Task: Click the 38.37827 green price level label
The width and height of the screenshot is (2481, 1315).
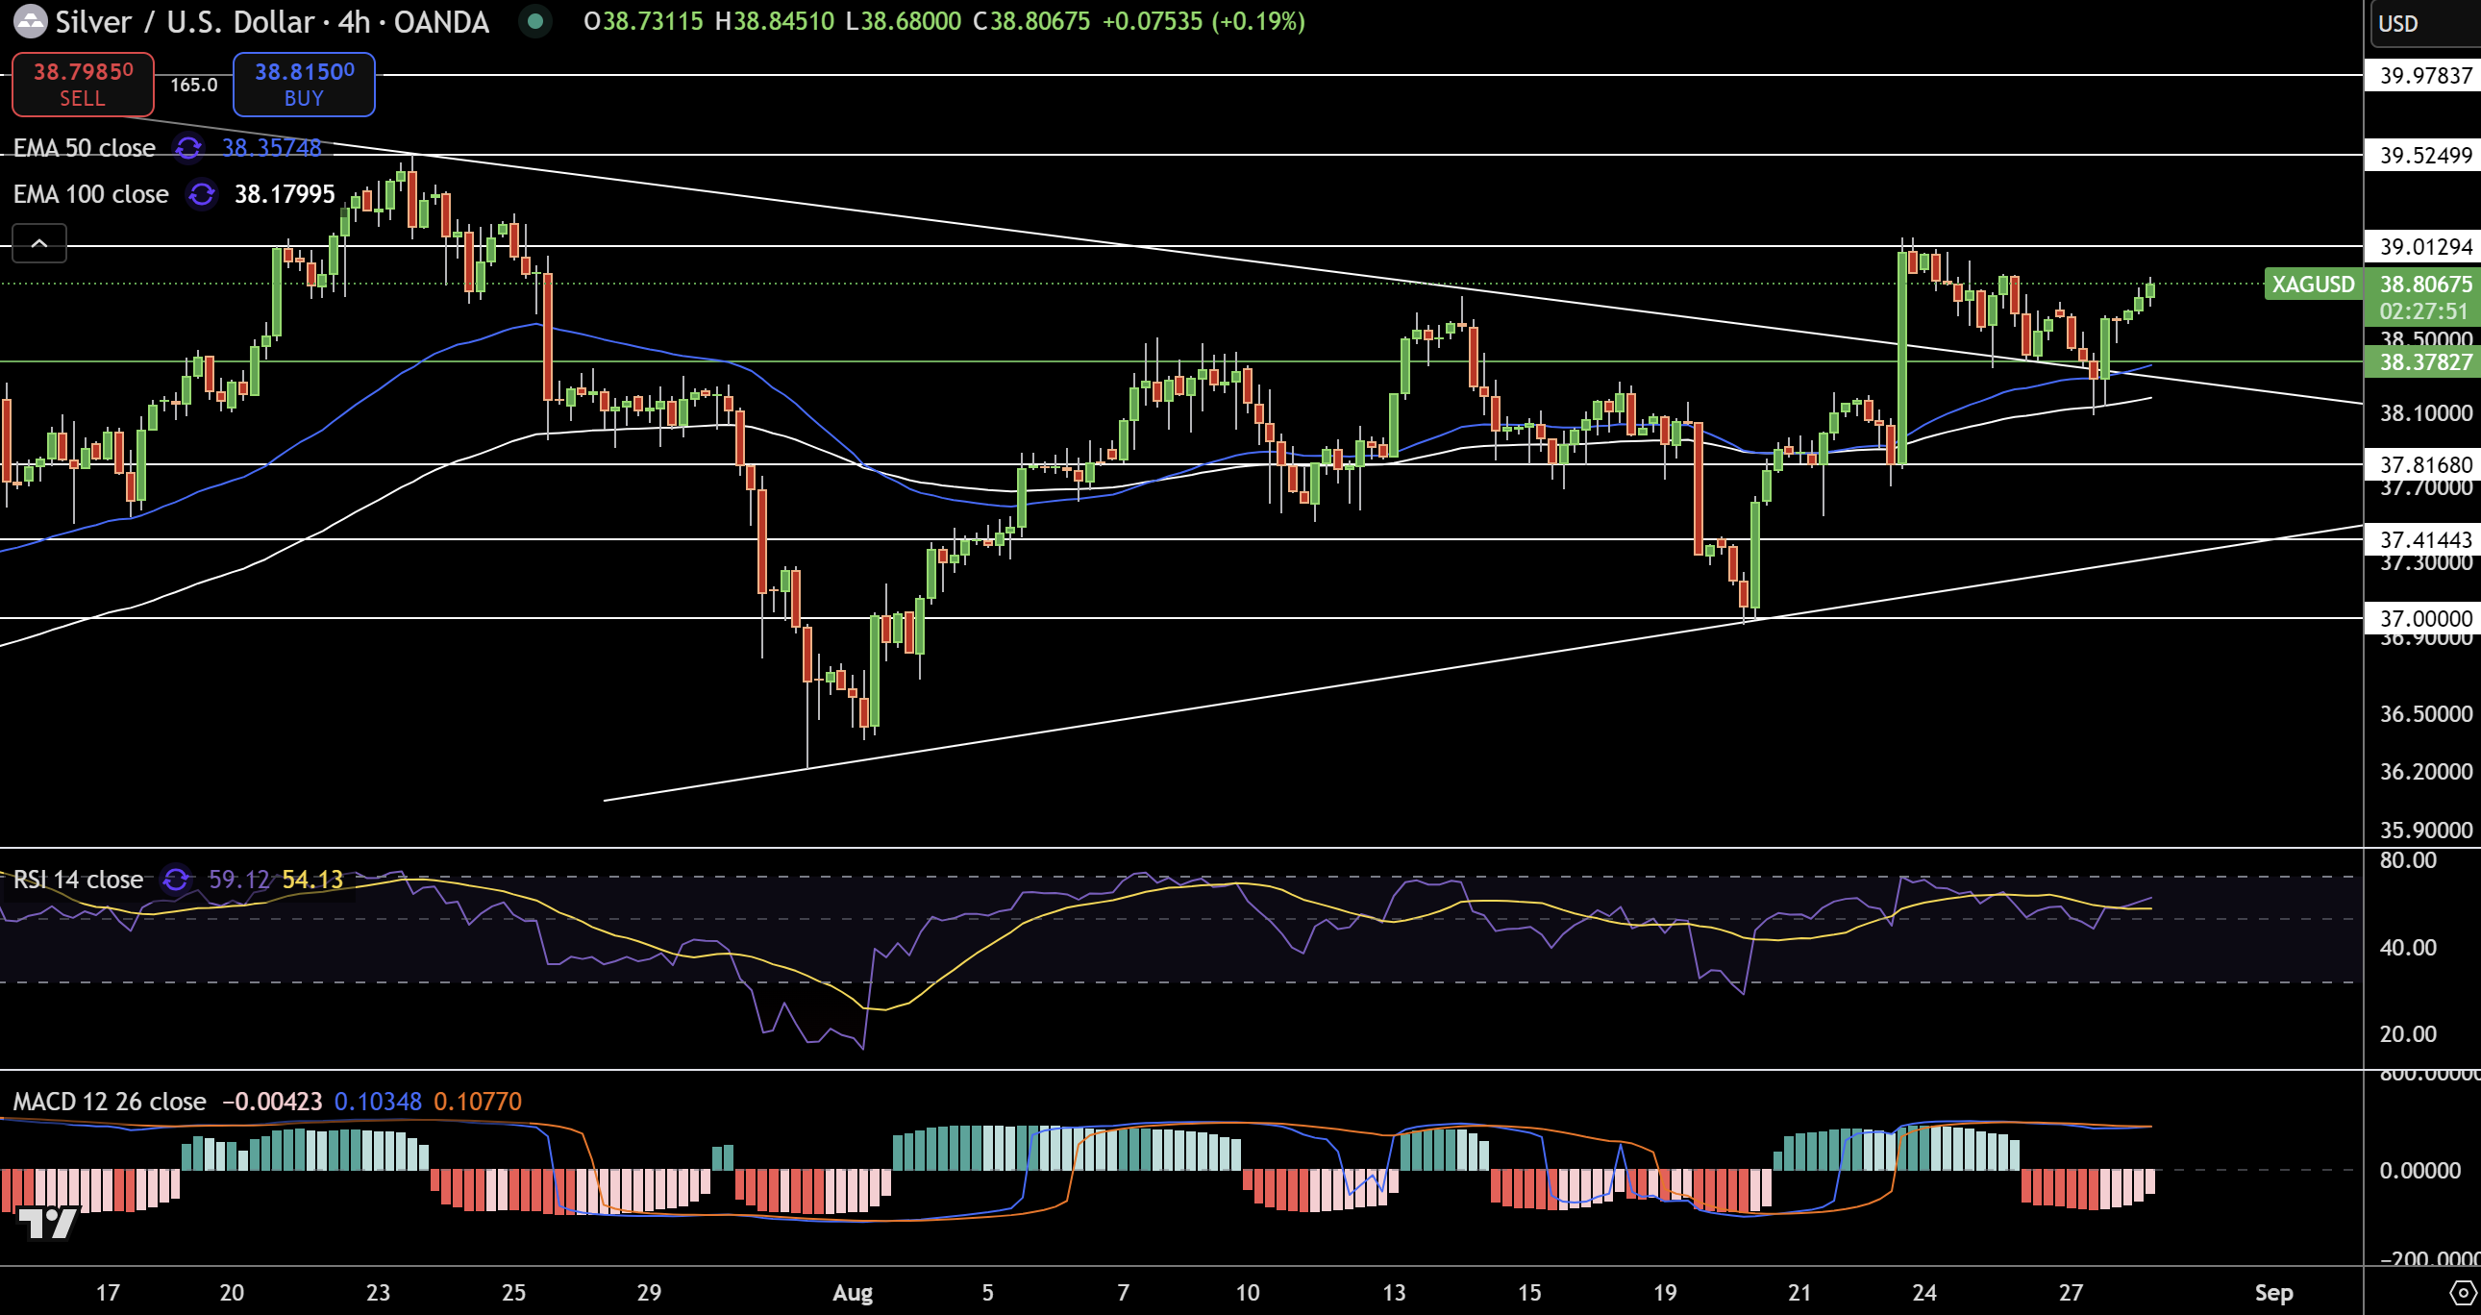Action: [2424, 362]
